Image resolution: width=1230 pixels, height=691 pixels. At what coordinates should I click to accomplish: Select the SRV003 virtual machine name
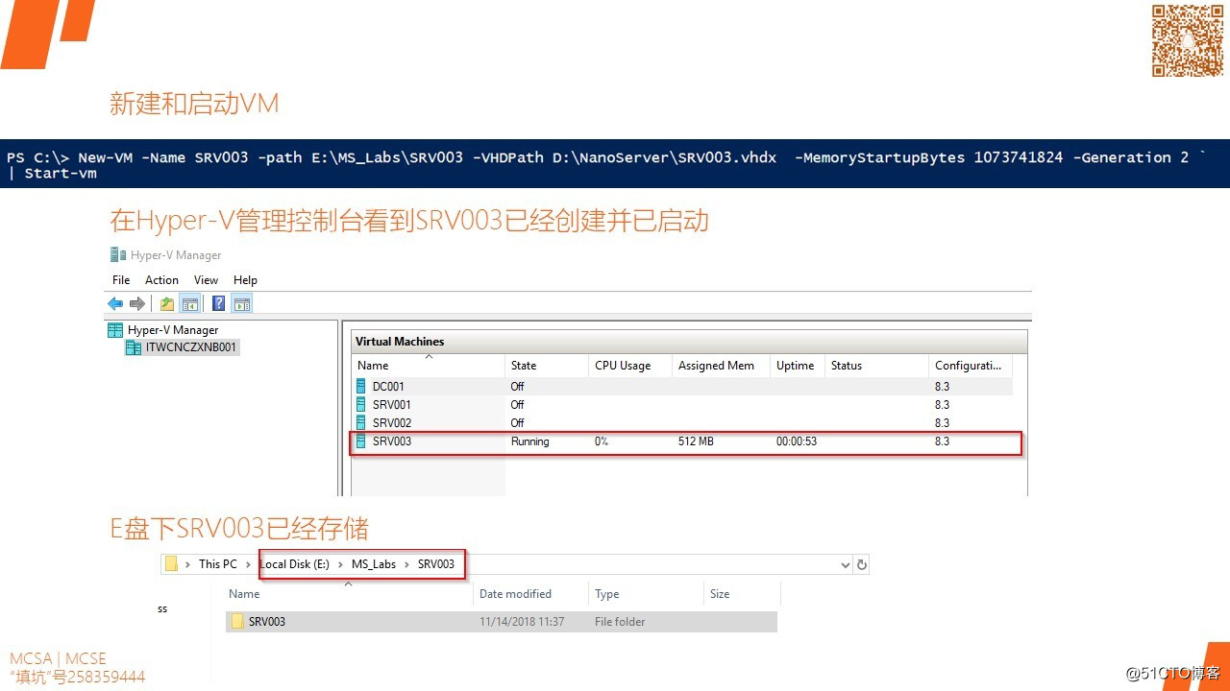tap(392, 441)
